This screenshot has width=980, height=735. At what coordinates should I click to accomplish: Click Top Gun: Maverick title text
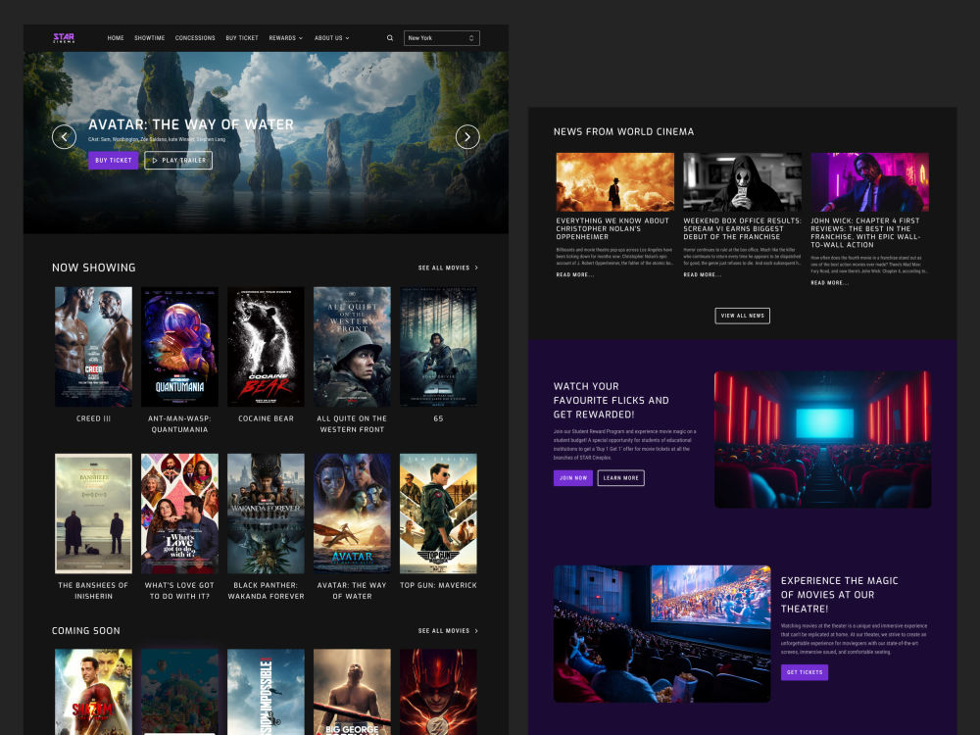coord(438,586)
